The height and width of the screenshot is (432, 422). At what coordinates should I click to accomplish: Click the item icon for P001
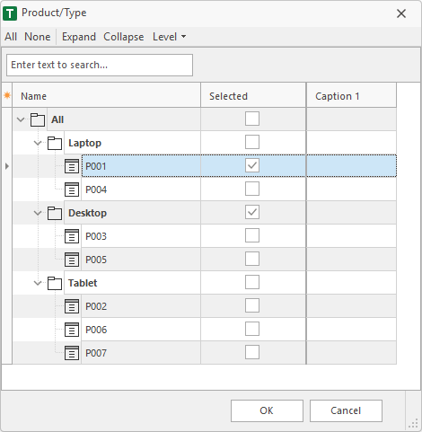click(72, 166)
